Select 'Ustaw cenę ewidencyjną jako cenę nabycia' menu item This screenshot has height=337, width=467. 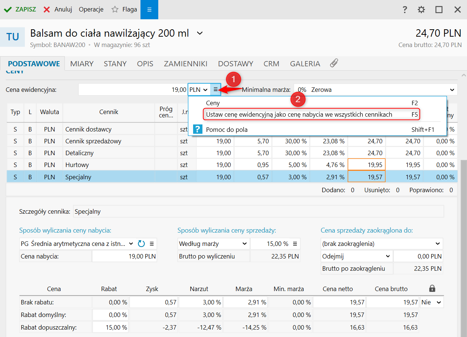tap(299, 114)
